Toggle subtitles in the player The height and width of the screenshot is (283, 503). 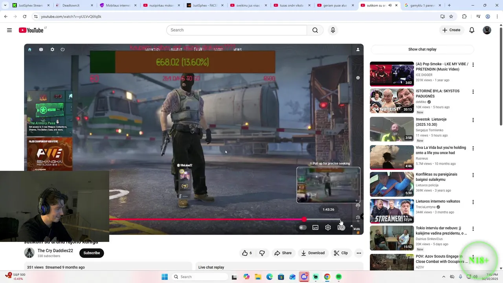(x=315, y=227)
